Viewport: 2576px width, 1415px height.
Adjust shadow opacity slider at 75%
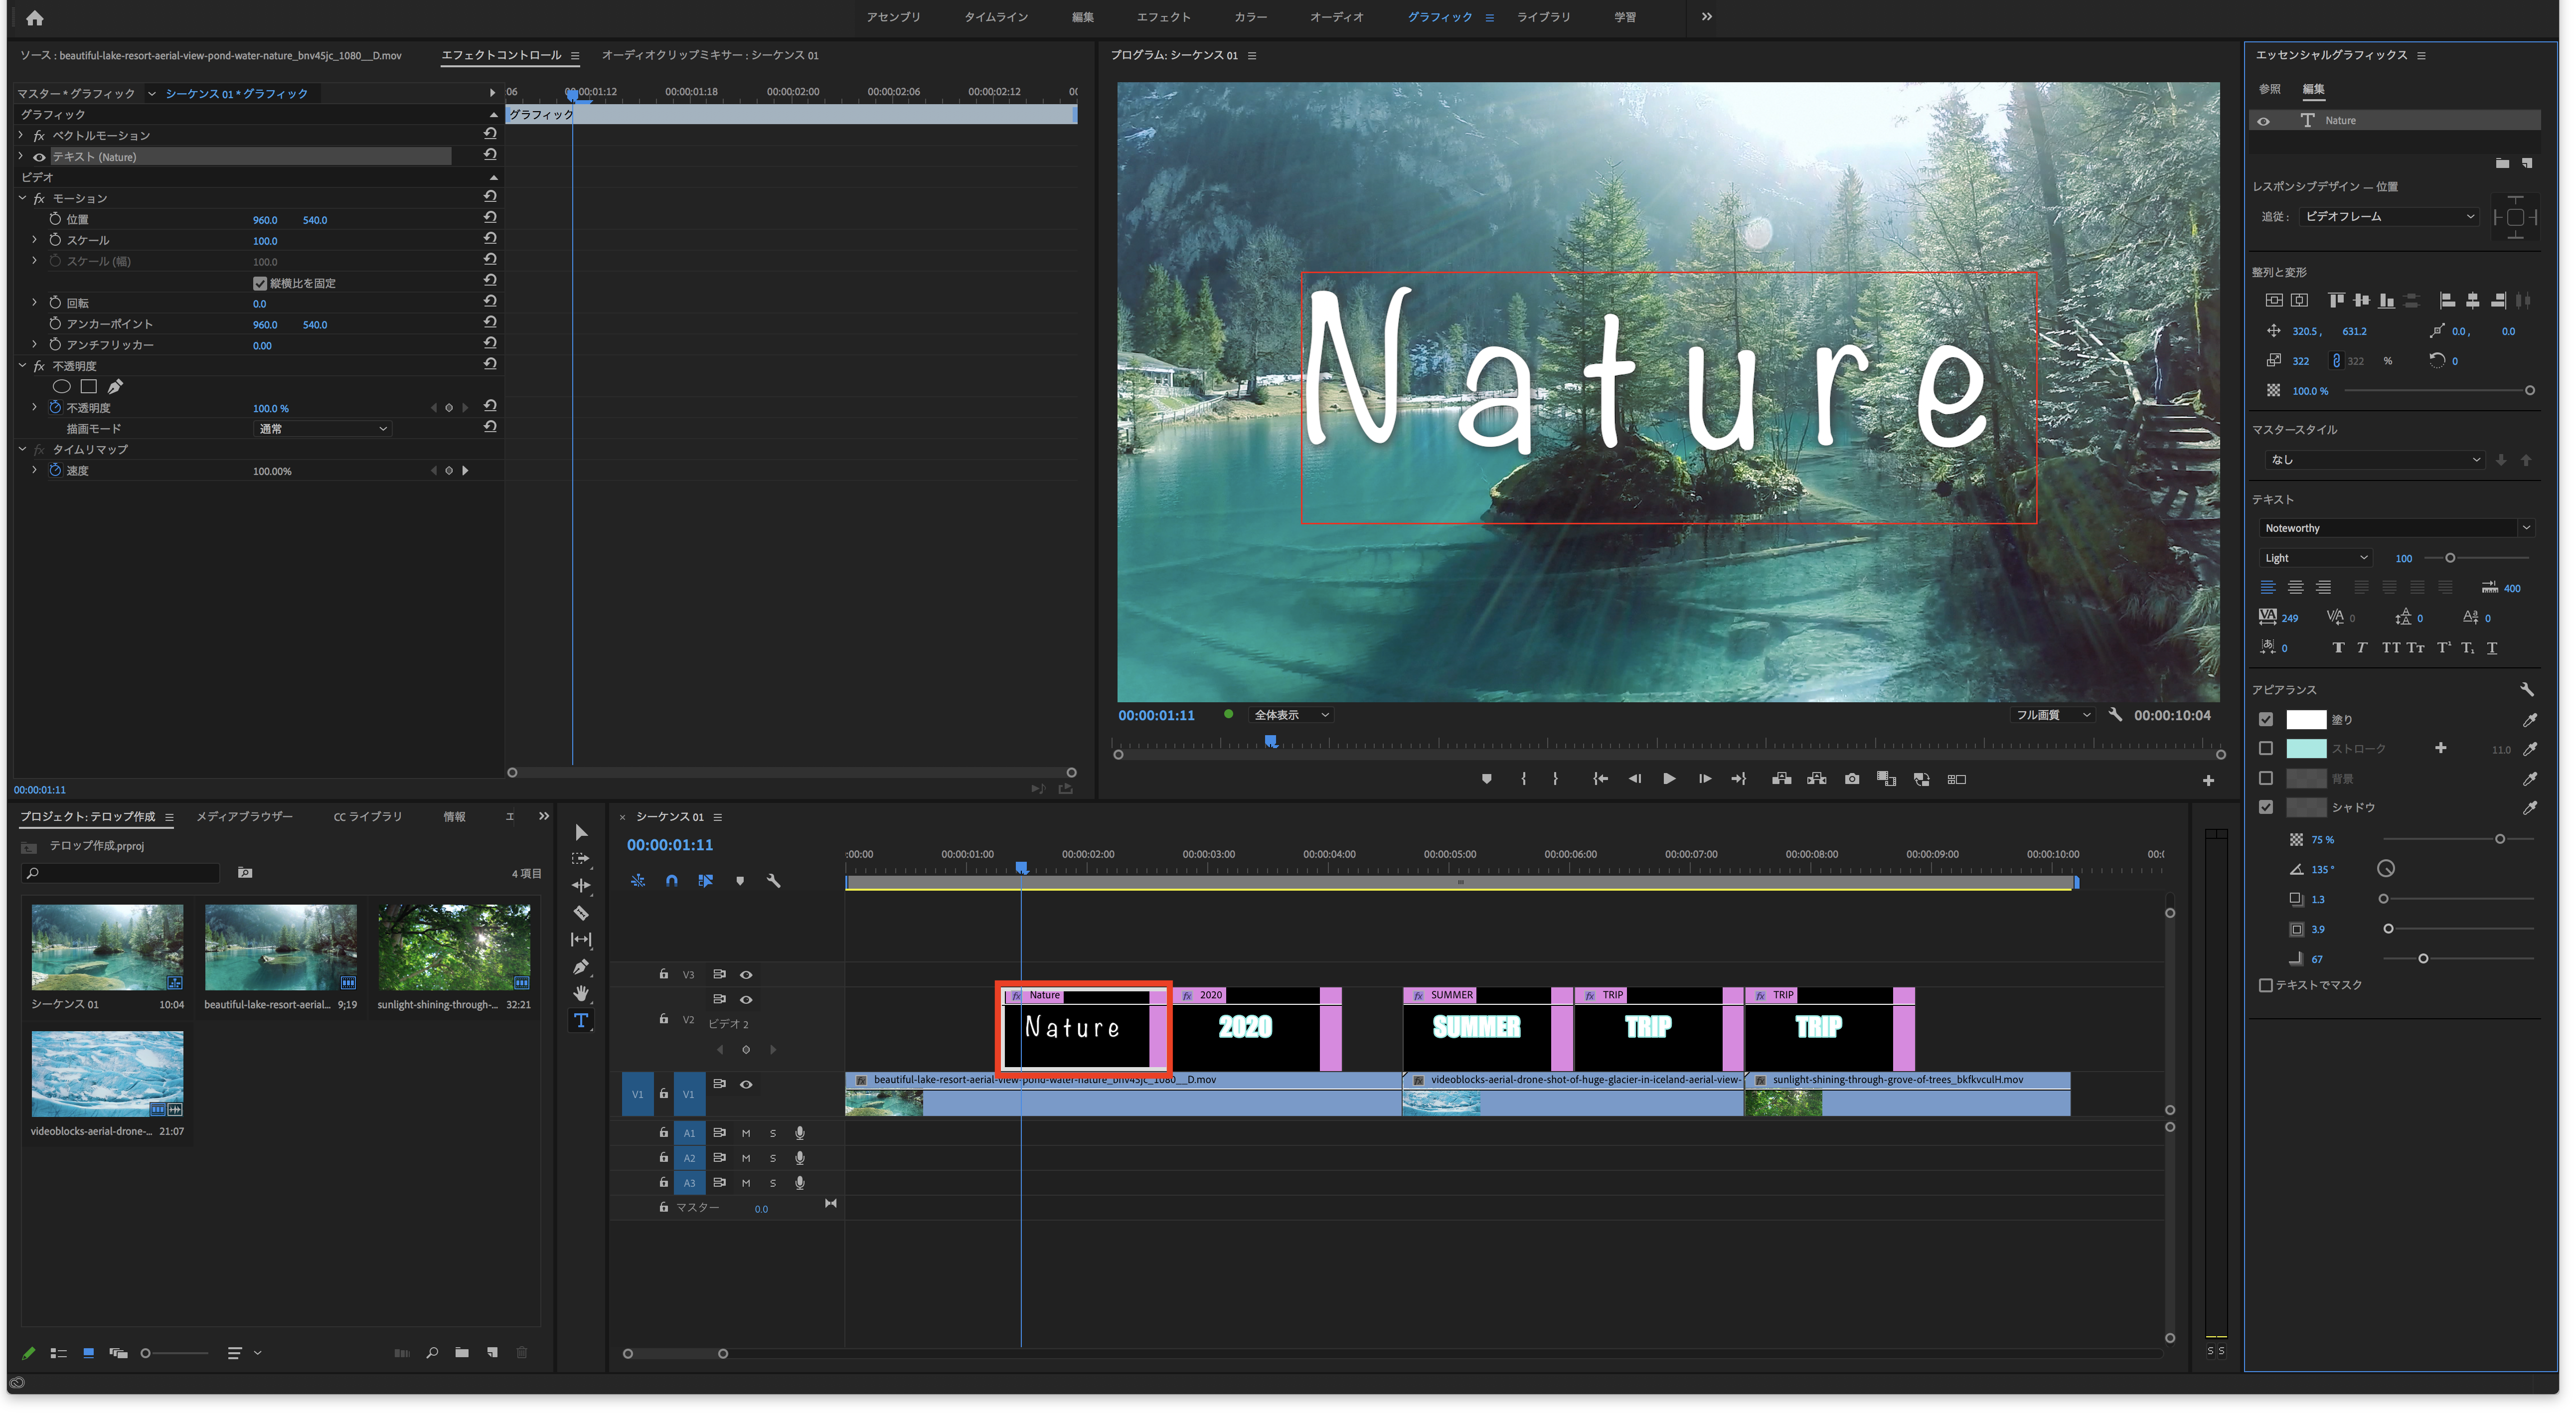pyautogui.click(x=2500, y=839)
